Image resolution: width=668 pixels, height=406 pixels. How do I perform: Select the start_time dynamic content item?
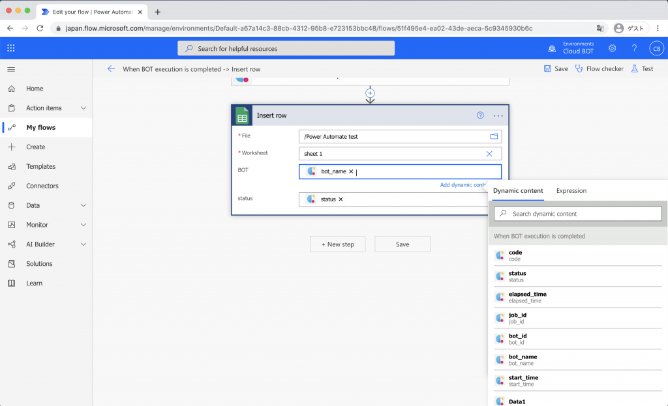point(578,381)
